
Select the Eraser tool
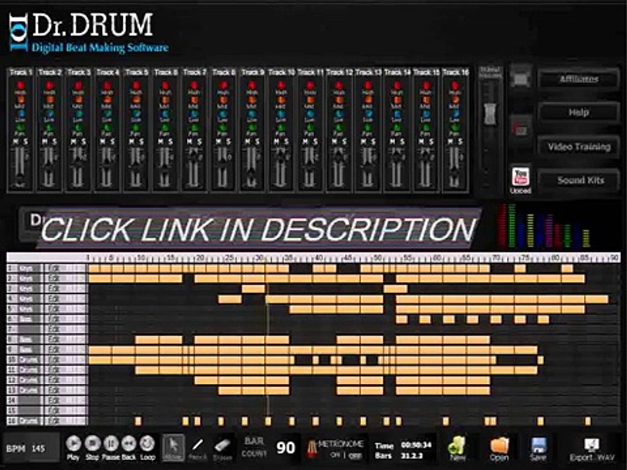pyautogui.click(x=222, y=448)
